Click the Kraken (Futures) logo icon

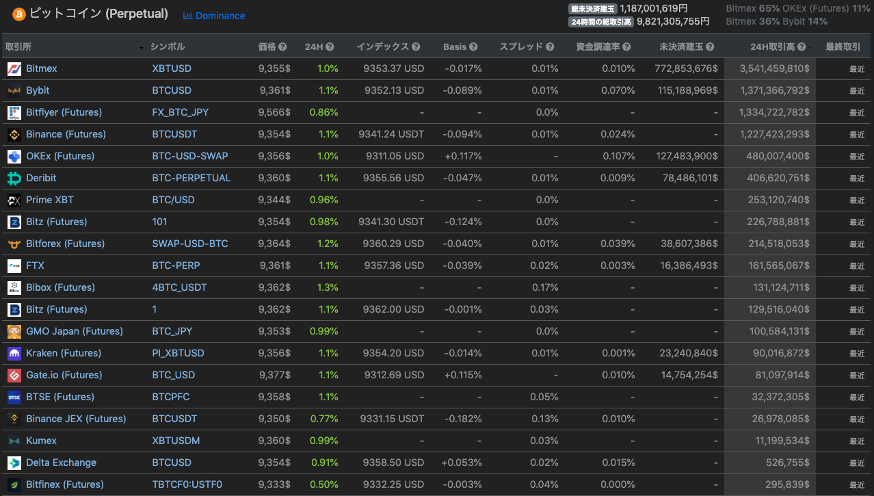pyautogui.click(x=14, y=353)
